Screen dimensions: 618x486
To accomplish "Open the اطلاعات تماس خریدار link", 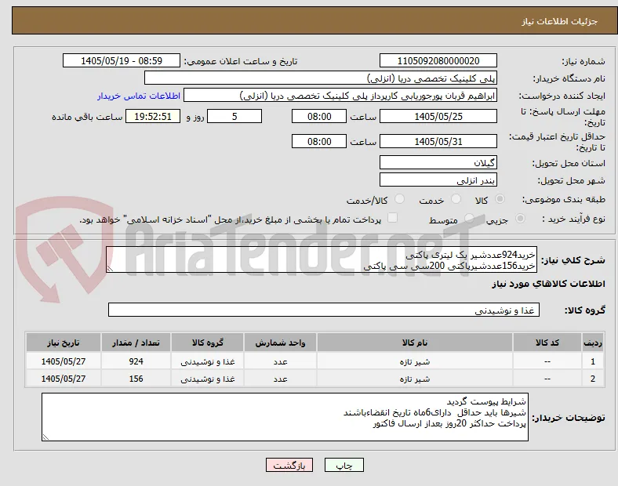I will (139, 96).
